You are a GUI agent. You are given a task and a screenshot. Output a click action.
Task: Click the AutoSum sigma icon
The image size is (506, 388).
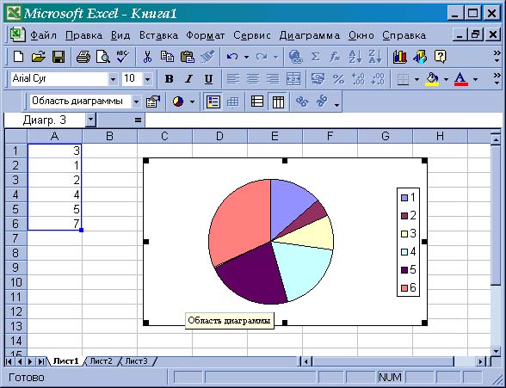tap(315, 57)
